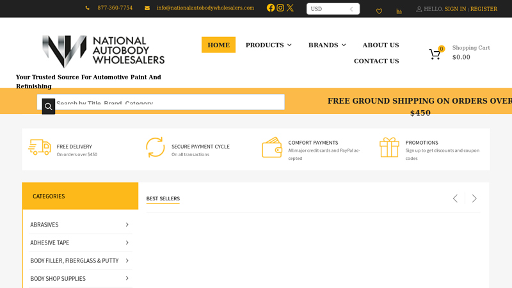The image size is (512, 288).
Task: Click the $0.00 cart total
Action: pyautogui.click(x=461, y=57)
